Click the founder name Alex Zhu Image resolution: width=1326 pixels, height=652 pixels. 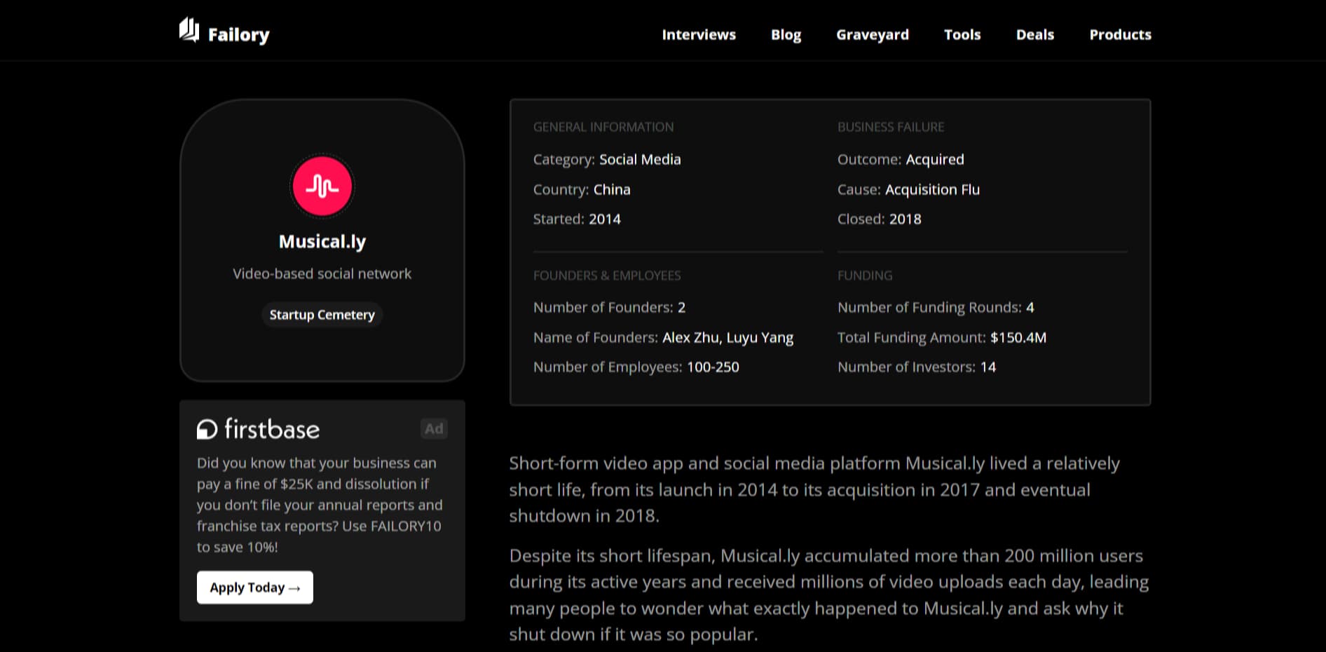[x=690, y=337]
